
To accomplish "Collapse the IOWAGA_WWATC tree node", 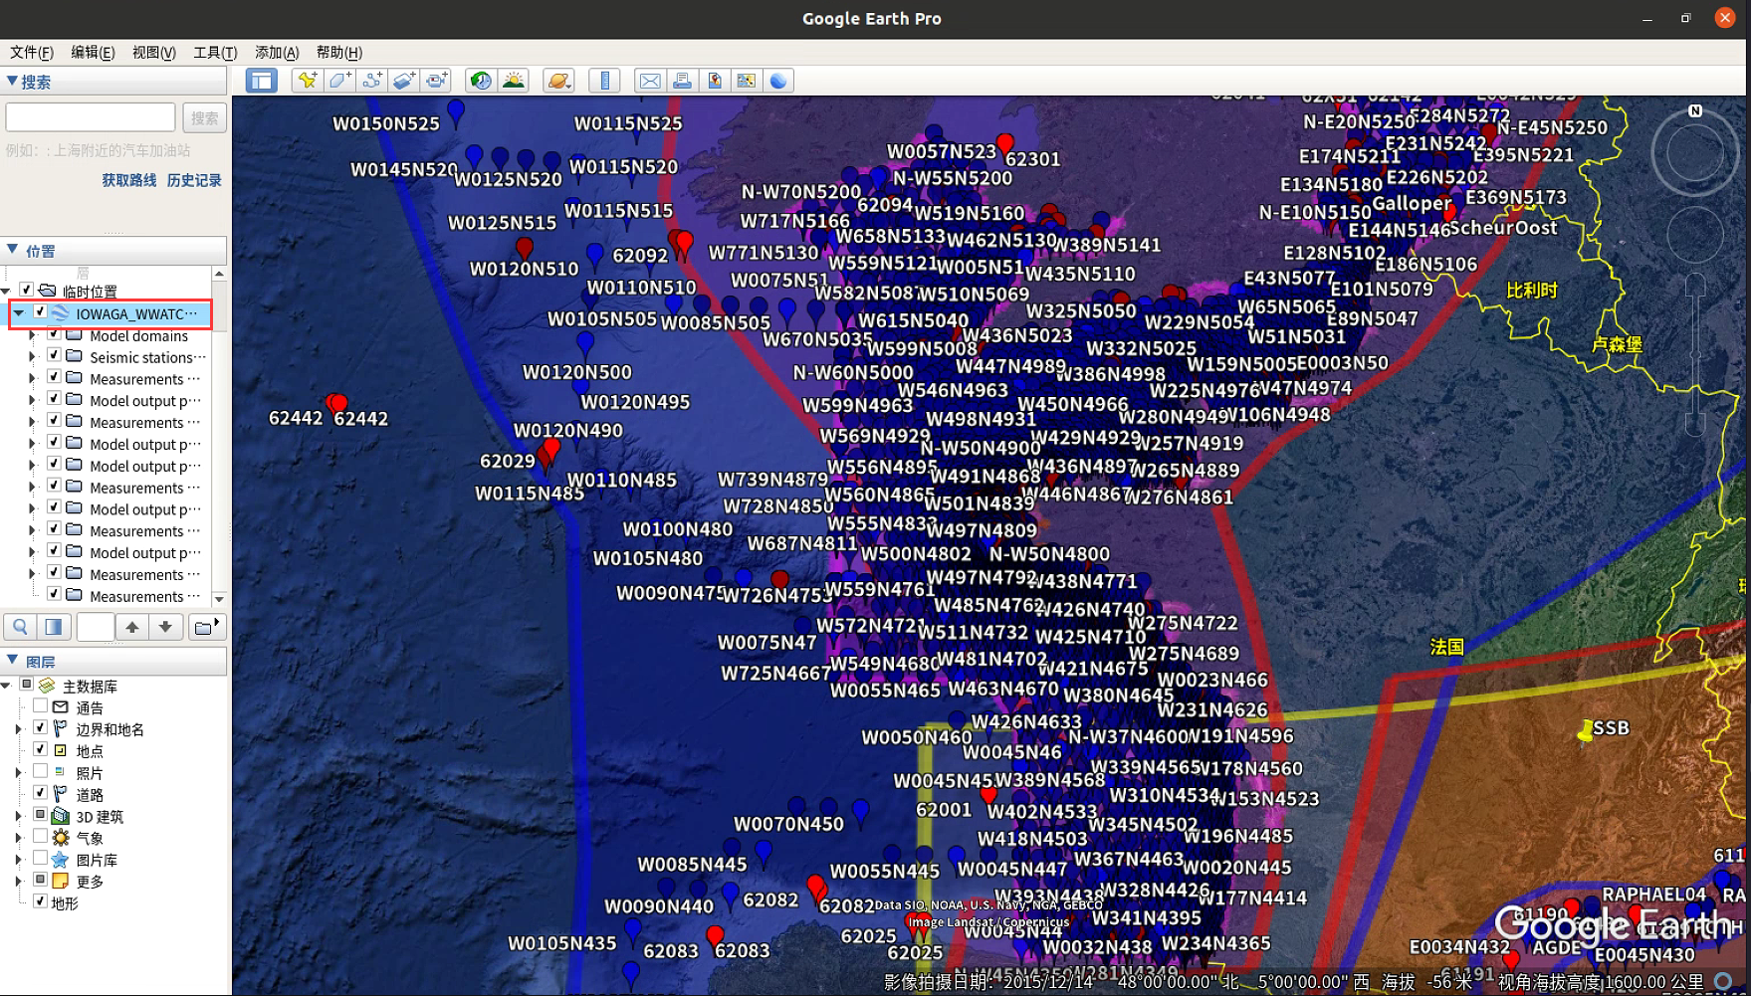I will (x=19, y=312).
